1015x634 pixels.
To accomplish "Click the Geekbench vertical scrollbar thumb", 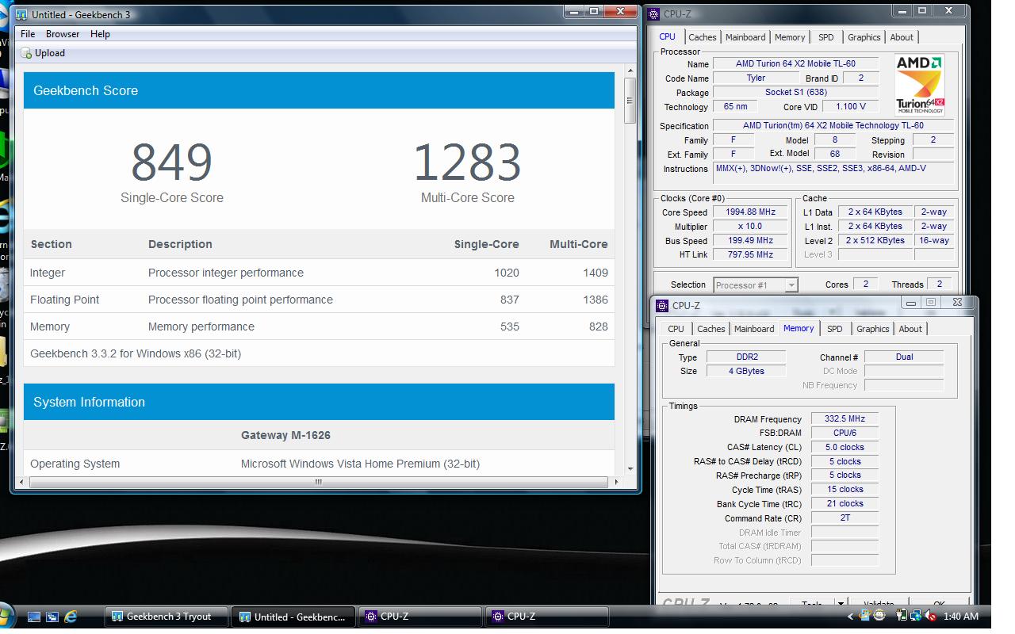I will [x=630, y=100].
